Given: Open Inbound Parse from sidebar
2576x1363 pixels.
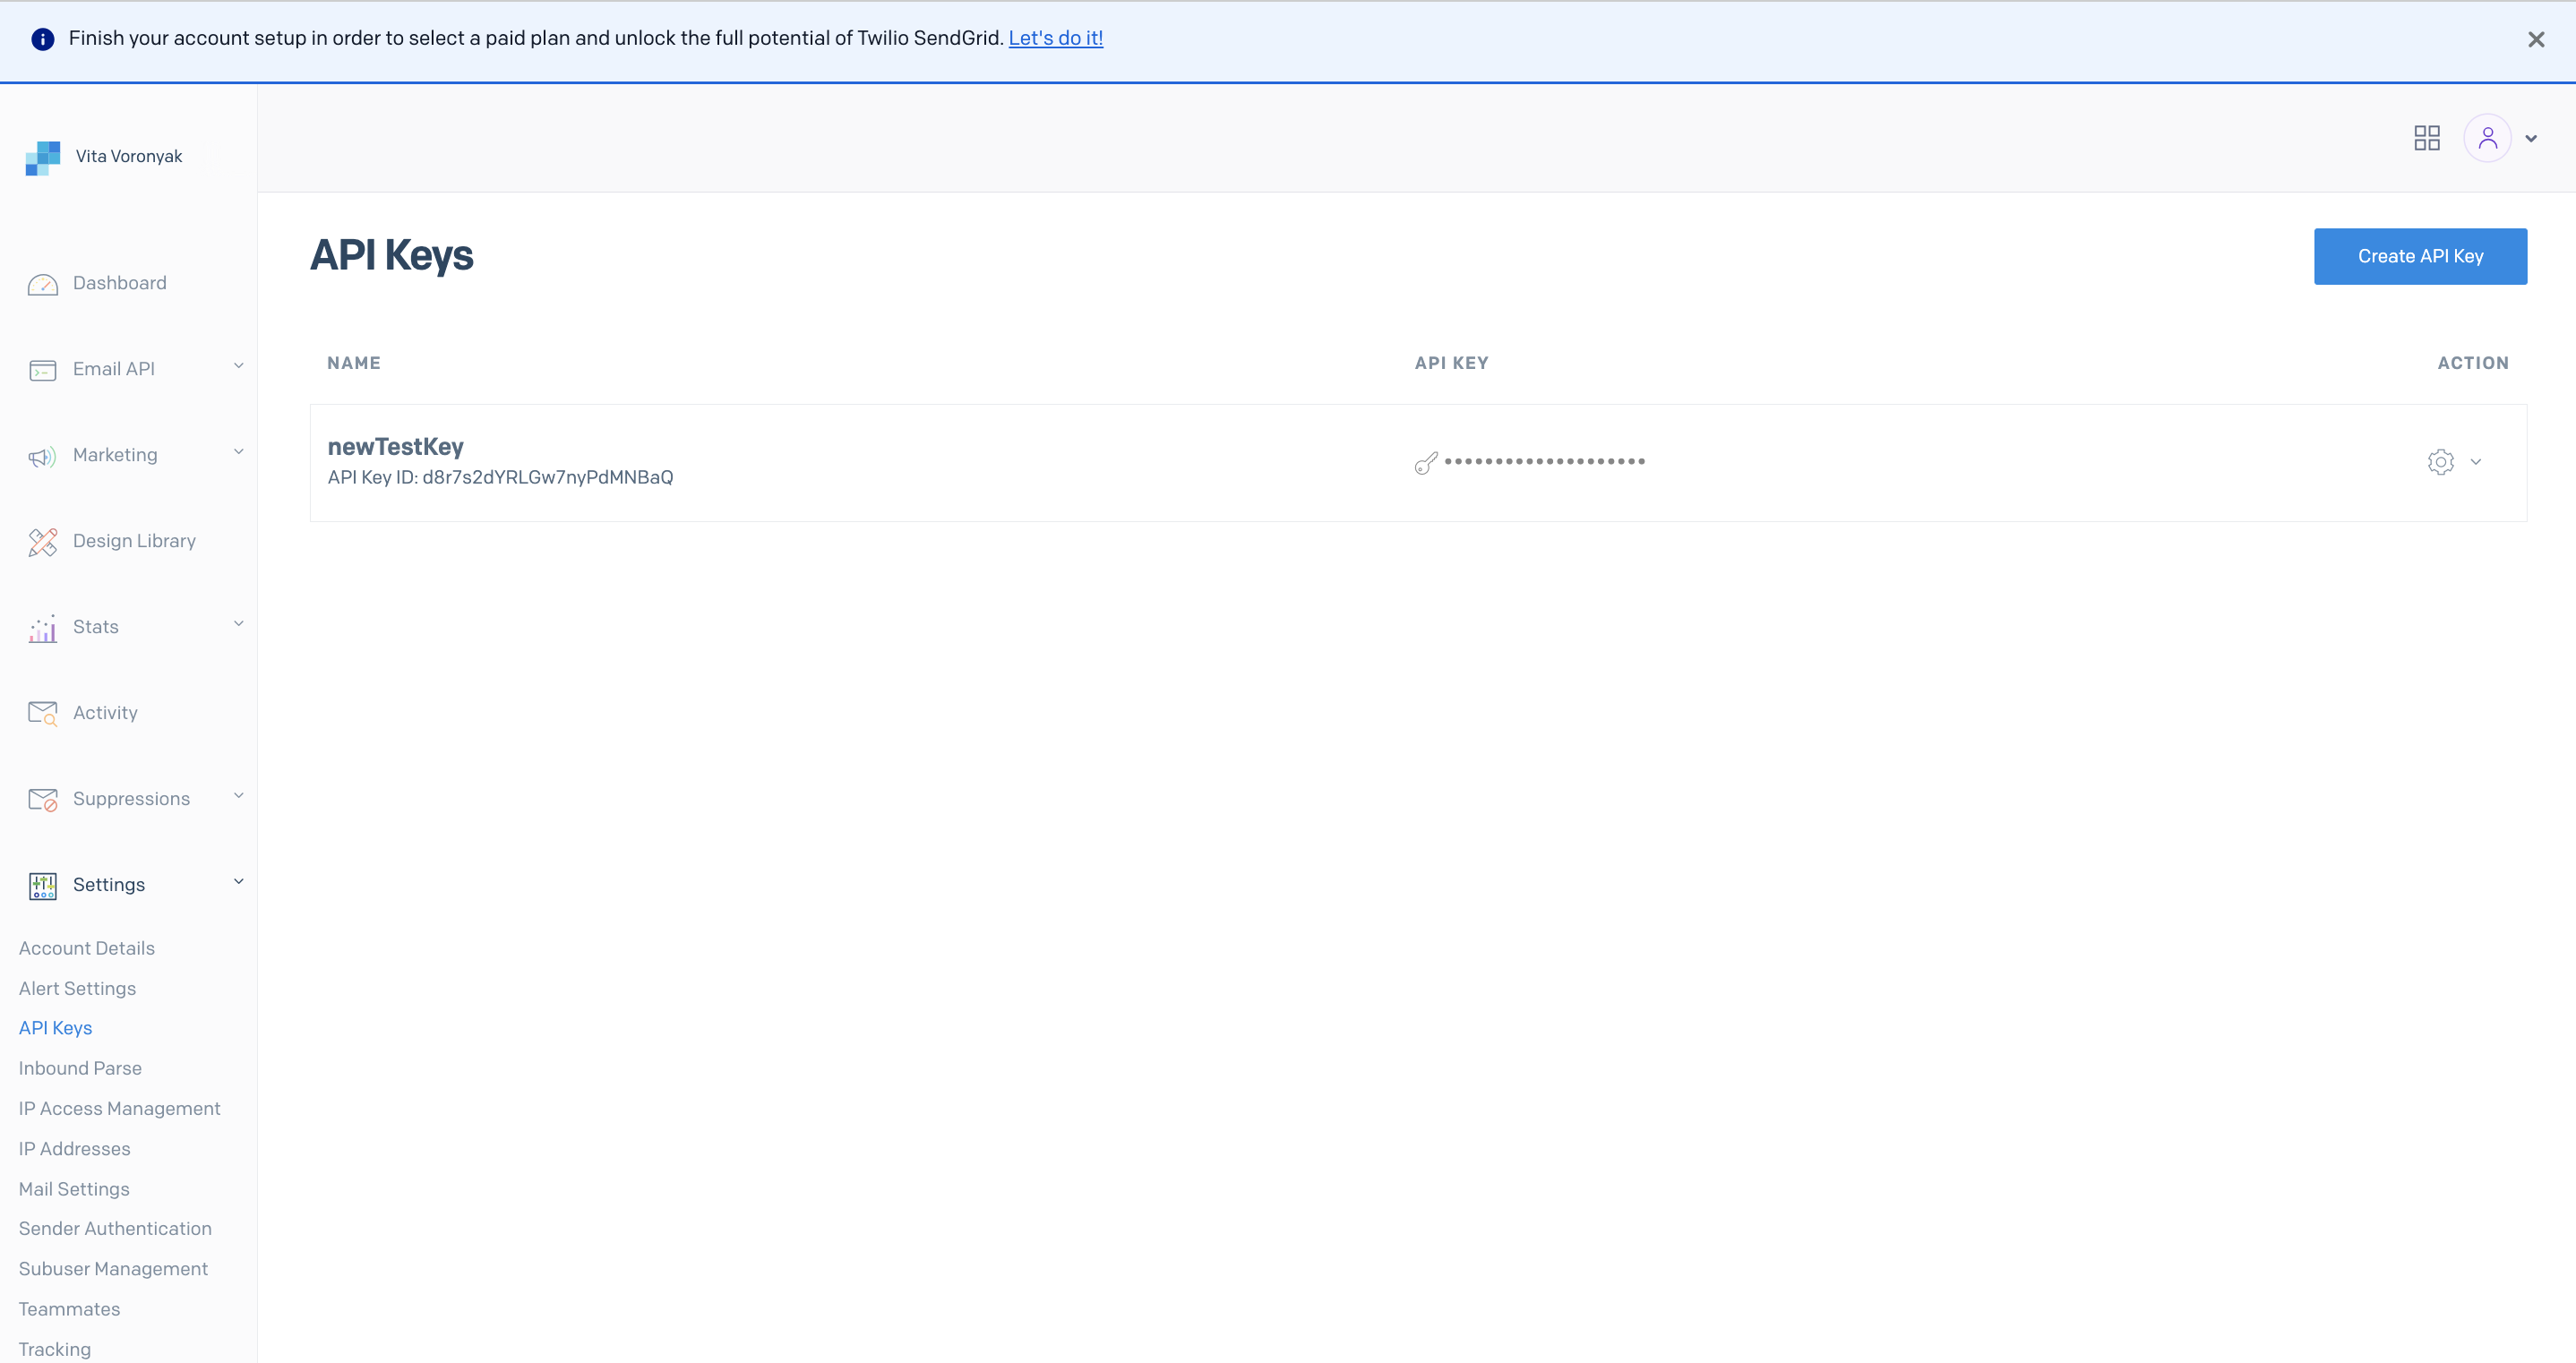Looking at the screenshot, I should pos(80,1068).
